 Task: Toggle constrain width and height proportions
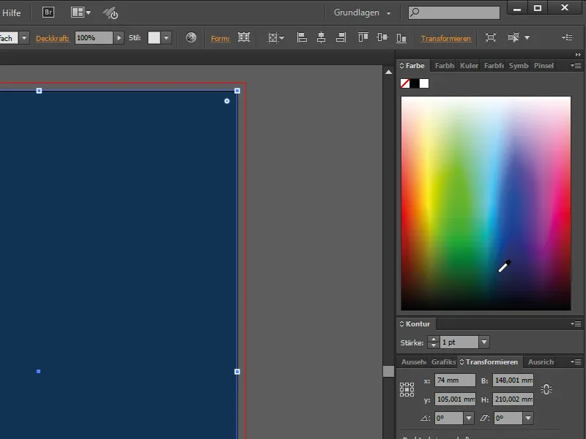[546, 390]
